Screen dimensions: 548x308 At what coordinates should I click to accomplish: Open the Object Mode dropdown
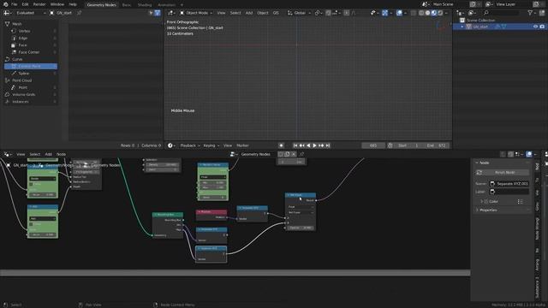[196, 13]
